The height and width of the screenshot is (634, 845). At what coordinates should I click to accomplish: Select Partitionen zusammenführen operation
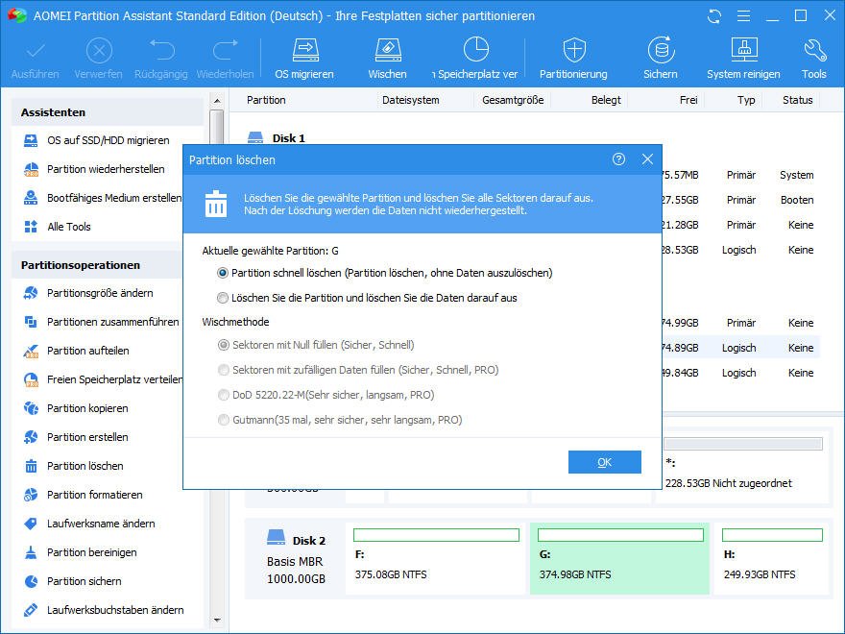coord(103,322)
